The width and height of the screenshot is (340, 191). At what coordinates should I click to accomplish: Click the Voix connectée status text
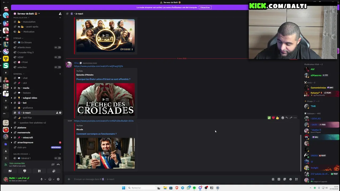(17, 163)
